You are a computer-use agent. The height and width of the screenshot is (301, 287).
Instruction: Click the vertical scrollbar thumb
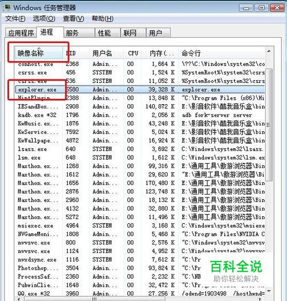pos(269,125)
